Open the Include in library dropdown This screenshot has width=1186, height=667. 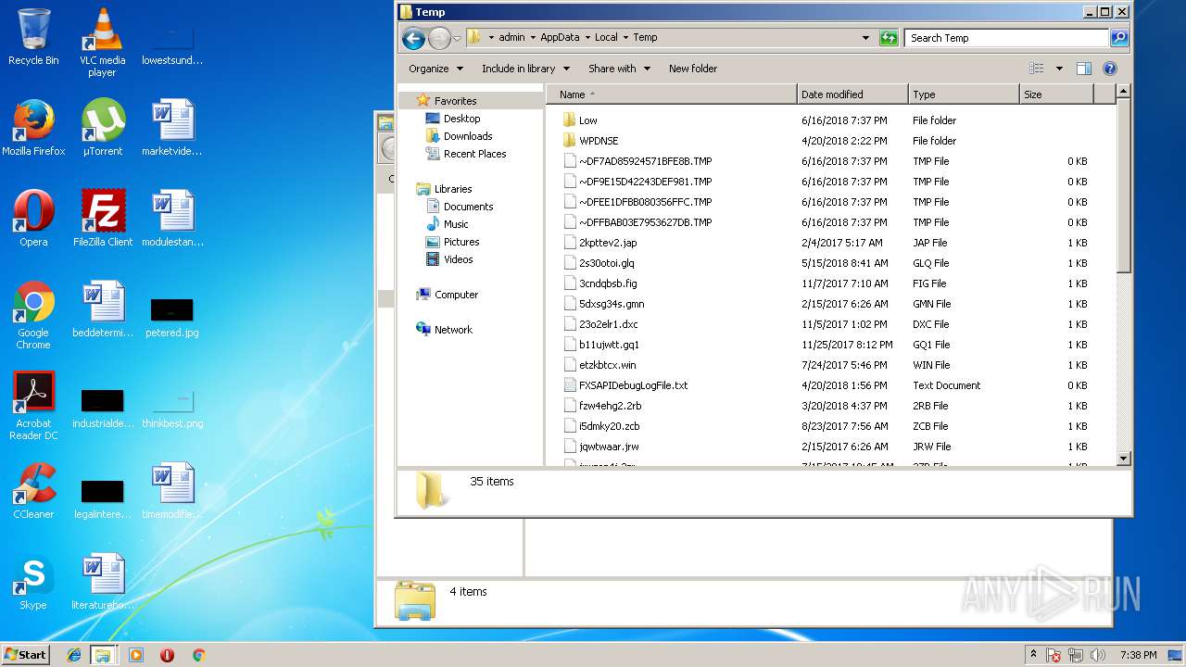click(525, 69)
